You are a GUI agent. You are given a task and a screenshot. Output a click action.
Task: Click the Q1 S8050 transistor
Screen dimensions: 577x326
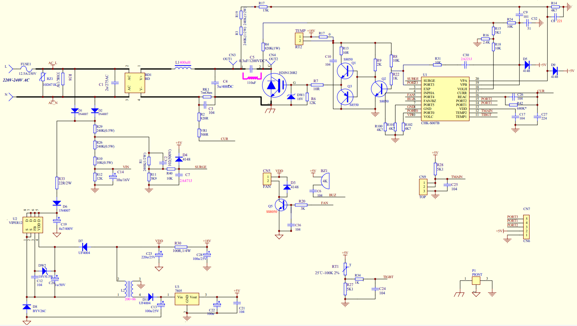[345, 71]
